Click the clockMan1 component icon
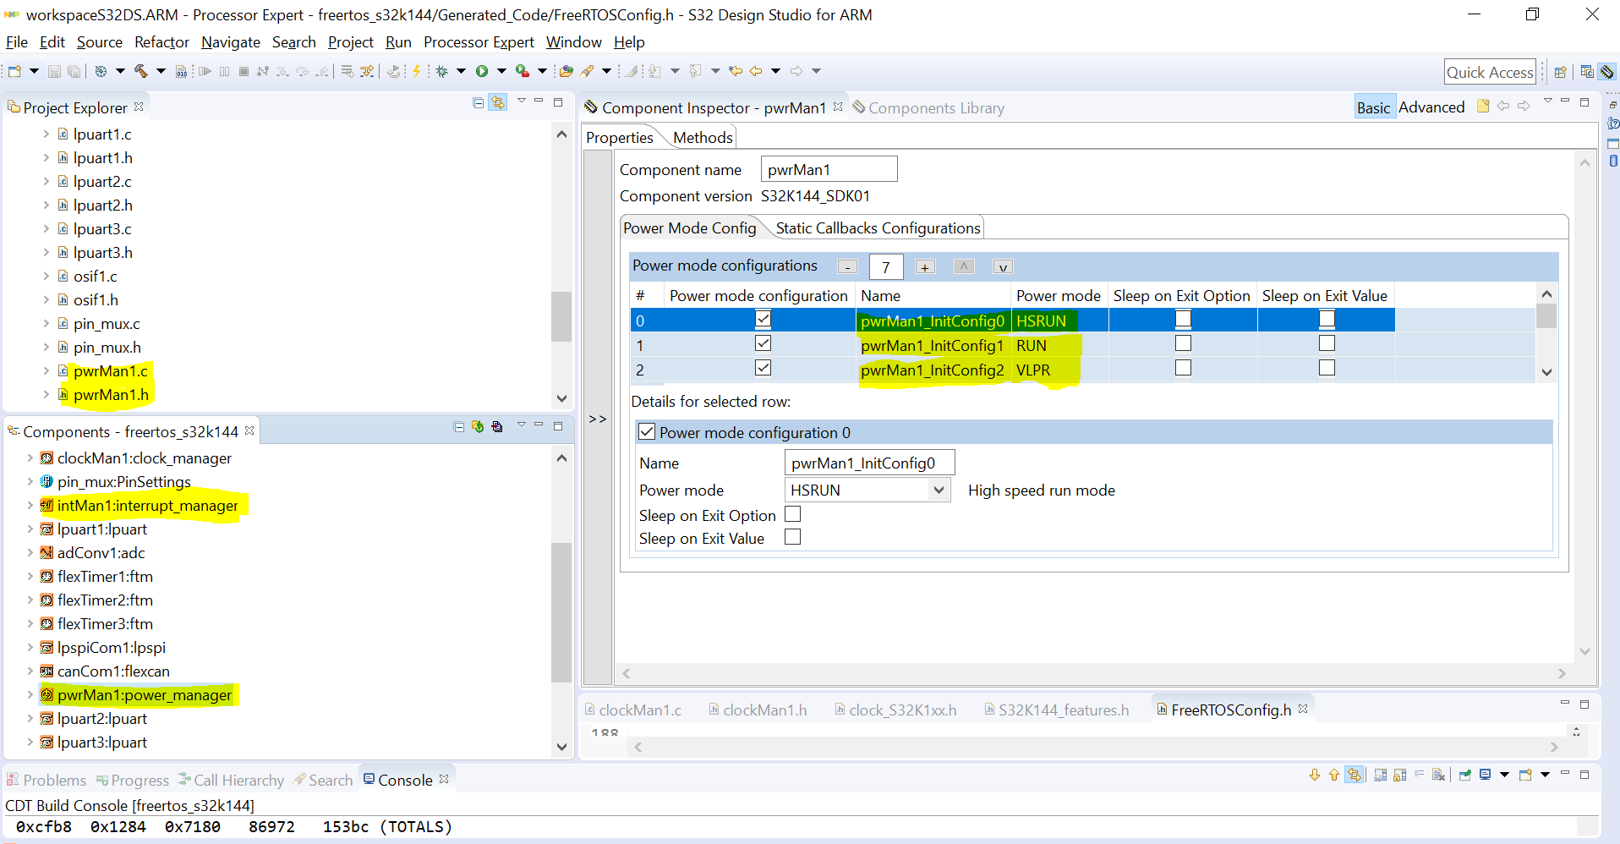Screen dimensions: 1620x844 [x=47, y=458]
